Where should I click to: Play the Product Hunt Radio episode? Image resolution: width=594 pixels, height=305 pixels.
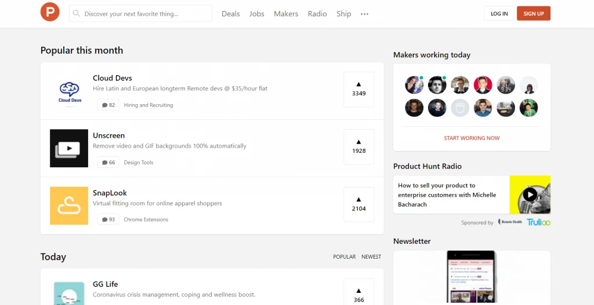(x=530, y=194)
